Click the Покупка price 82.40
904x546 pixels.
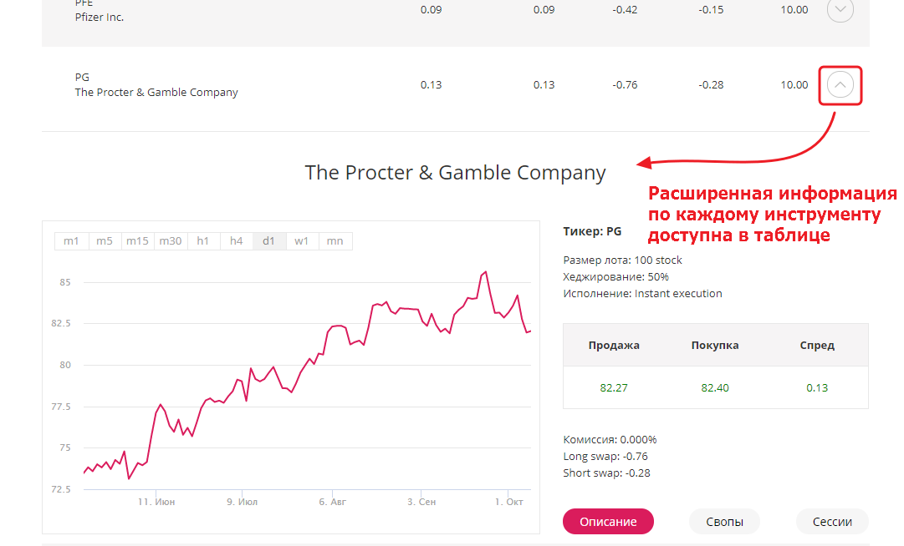(x=715, y=387)
